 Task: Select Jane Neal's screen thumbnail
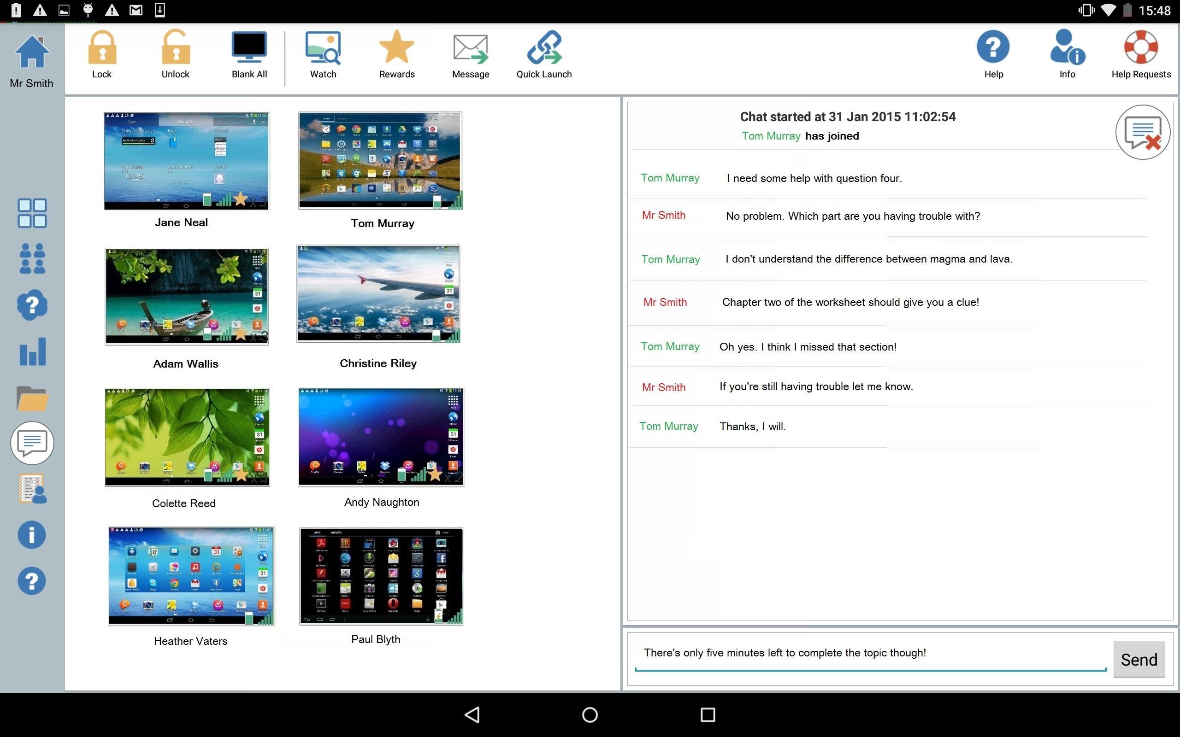(x=186, y=161)
